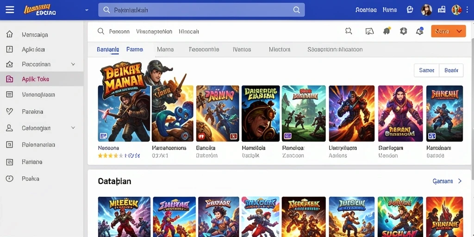The width and height of the screenshot is (474, 237).
Task: Click the magnifier icon at the right end of the search field
Action: [297, 10]
